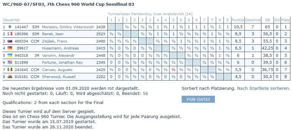This screenshot has height=130, width=292.
Task: Click the French flag next to Banet
Action: (x=10, y=34)
